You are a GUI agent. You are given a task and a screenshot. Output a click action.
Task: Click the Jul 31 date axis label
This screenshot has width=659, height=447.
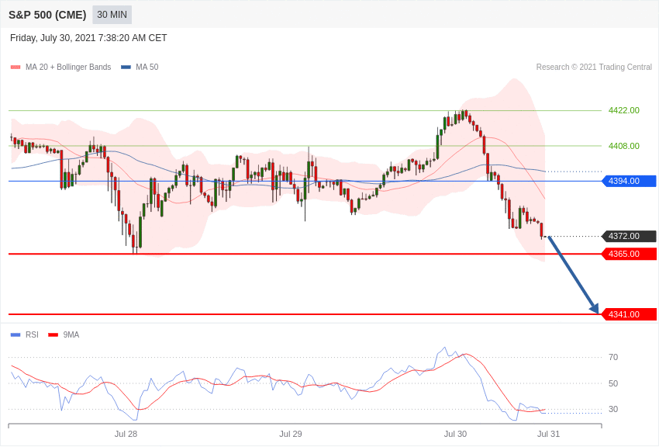pos(548,434)
